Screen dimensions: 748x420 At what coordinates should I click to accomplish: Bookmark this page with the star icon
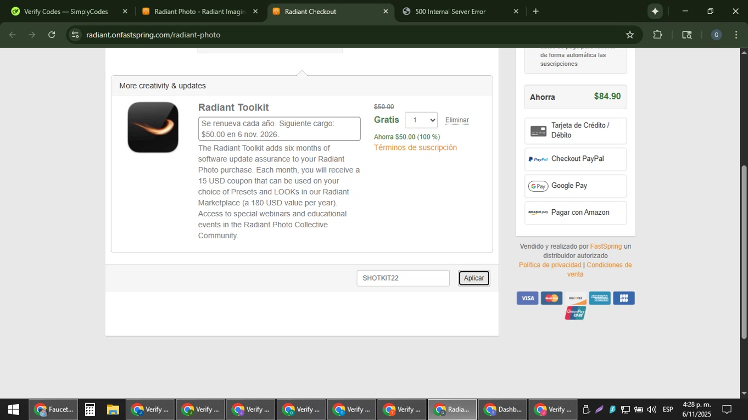click(x=630, y=35)
